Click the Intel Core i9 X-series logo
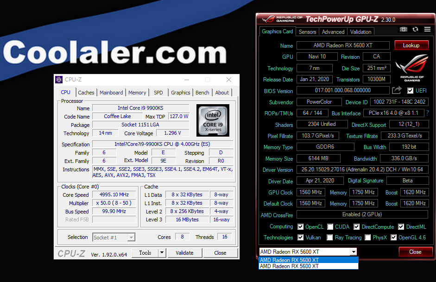 tap(213, 120)
